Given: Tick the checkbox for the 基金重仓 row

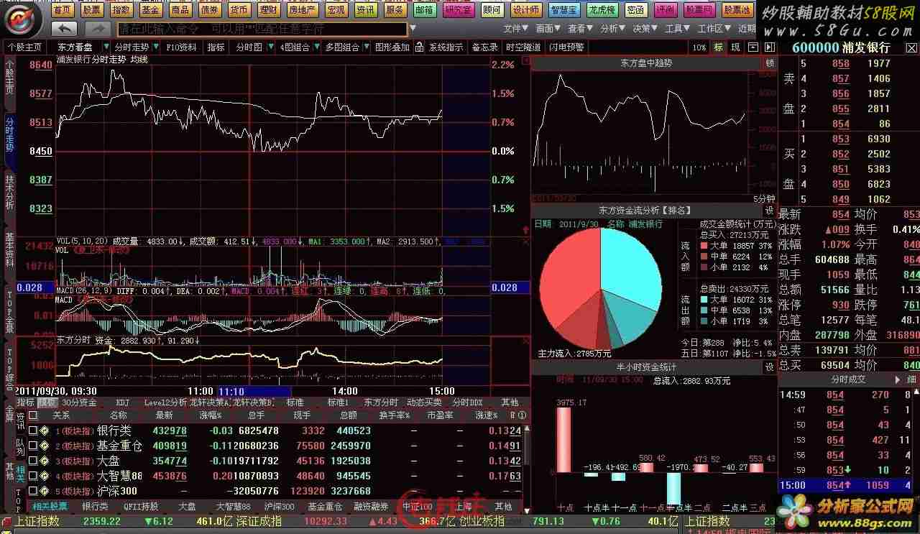Looking at the screenshot, I should coord(33,446).
